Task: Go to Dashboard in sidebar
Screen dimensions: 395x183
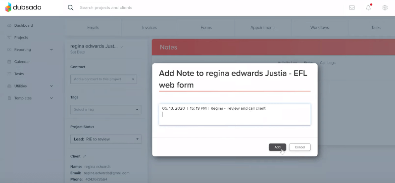Action: point(24,25)
